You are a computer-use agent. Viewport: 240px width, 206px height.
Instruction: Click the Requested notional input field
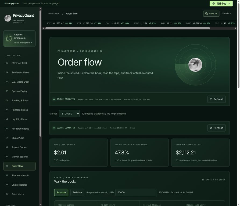coord(136,193)
